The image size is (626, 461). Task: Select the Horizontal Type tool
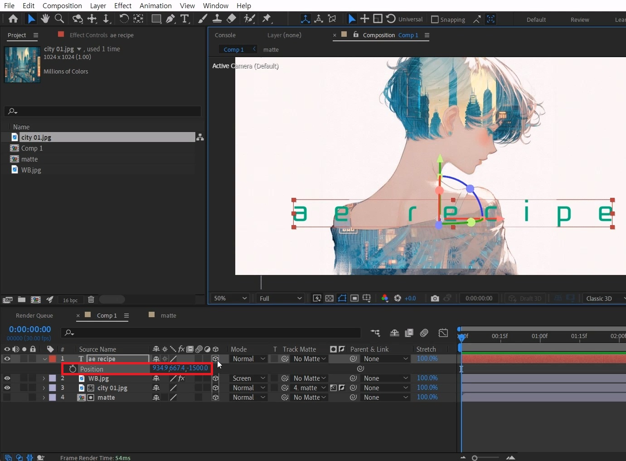point(184,19)
